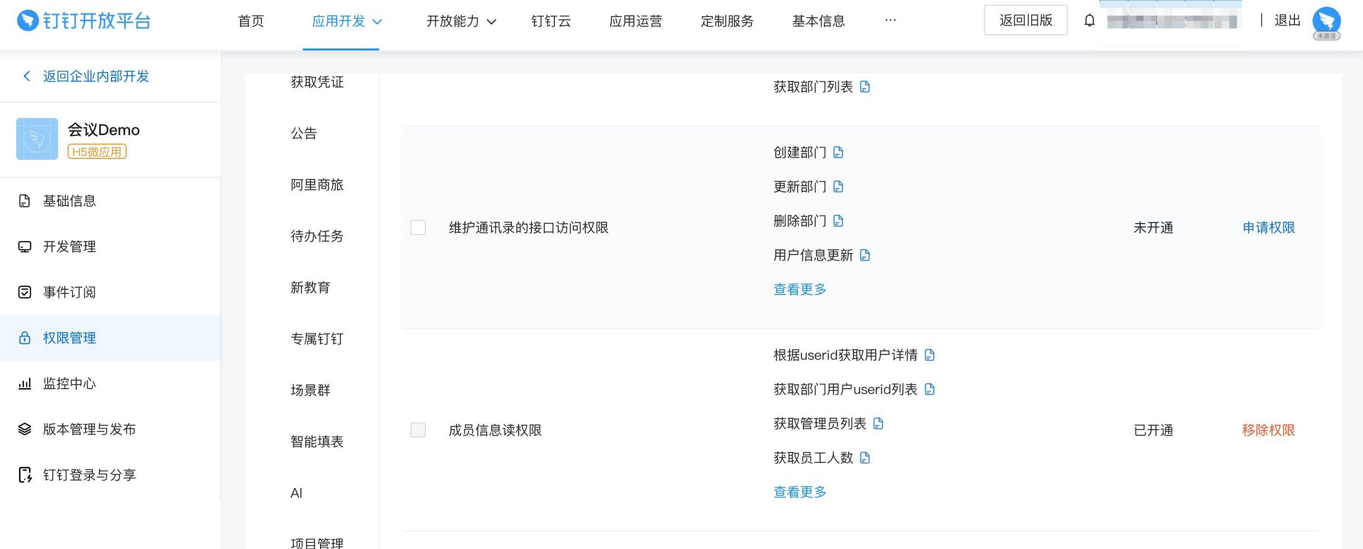Check the 成员信息读权限 checkbox
1363x549 pixels.
point(418,430)
